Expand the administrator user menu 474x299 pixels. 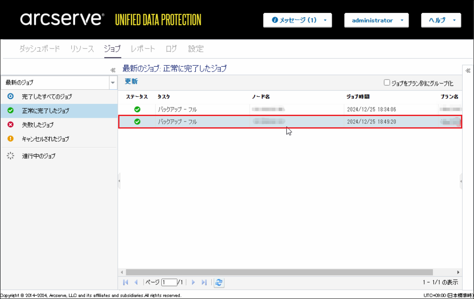point(376,20)
